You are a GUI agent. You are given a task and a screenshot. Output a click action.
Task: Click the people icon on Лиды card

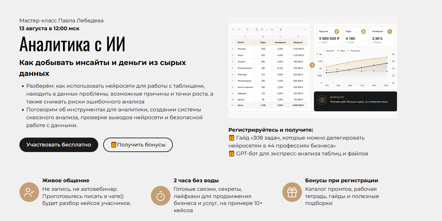[x=363, y=32]
